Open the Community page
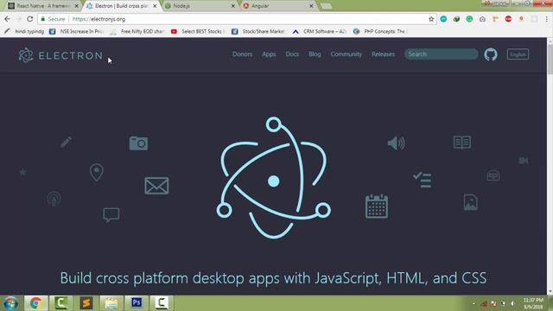Image resolution: width=553 pixels, height=311 pixels. point(346,54)
